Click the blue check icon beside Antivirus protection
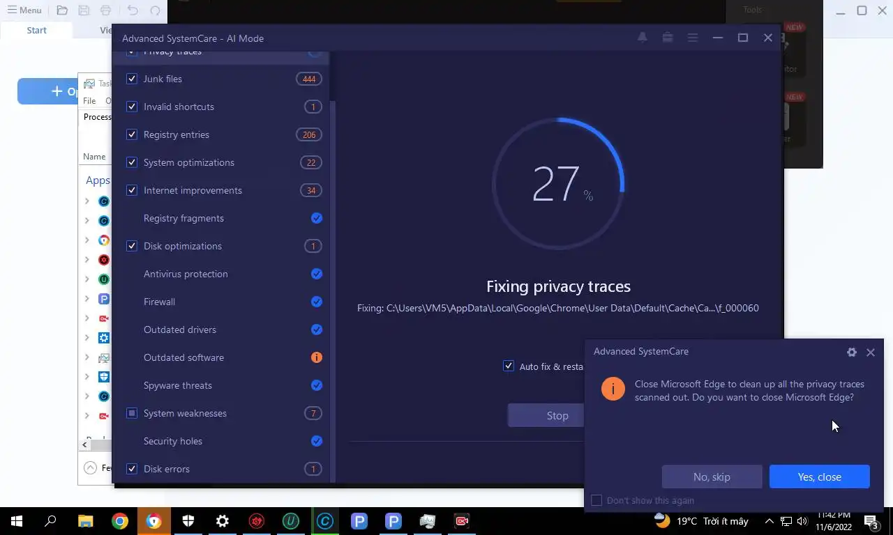Viewport: 893px width, 535px height. click(x=317, y=274)
